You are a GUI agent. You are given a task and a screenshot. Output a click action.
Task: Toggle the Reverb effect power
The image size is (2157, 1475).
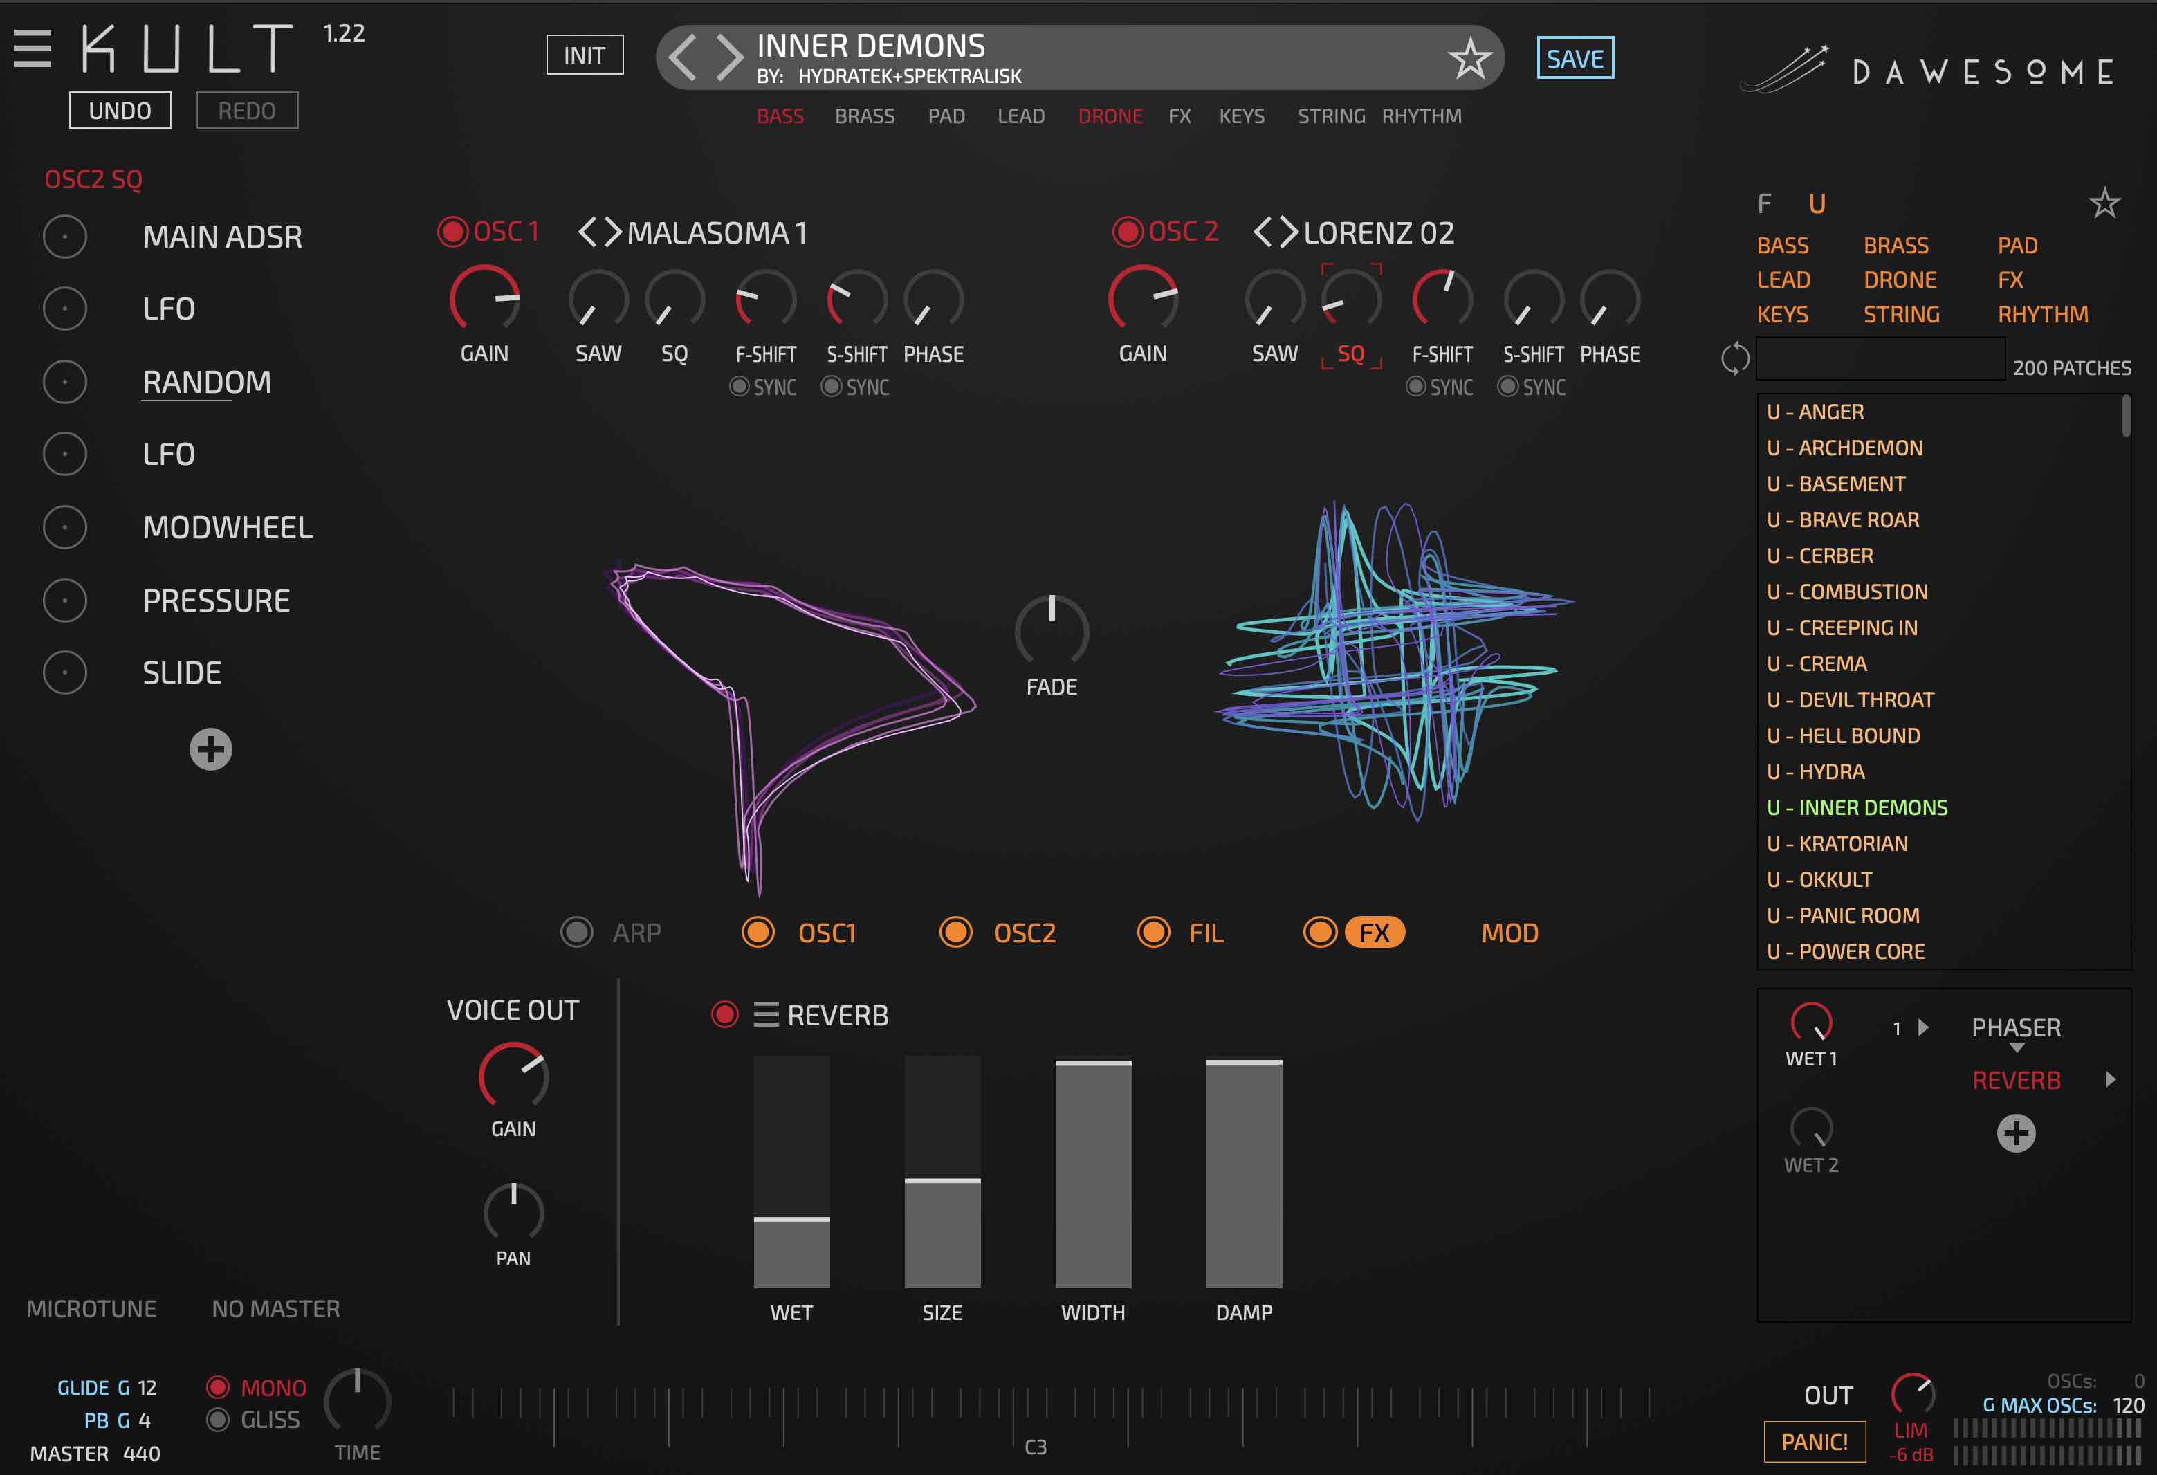coord(725,1015)
